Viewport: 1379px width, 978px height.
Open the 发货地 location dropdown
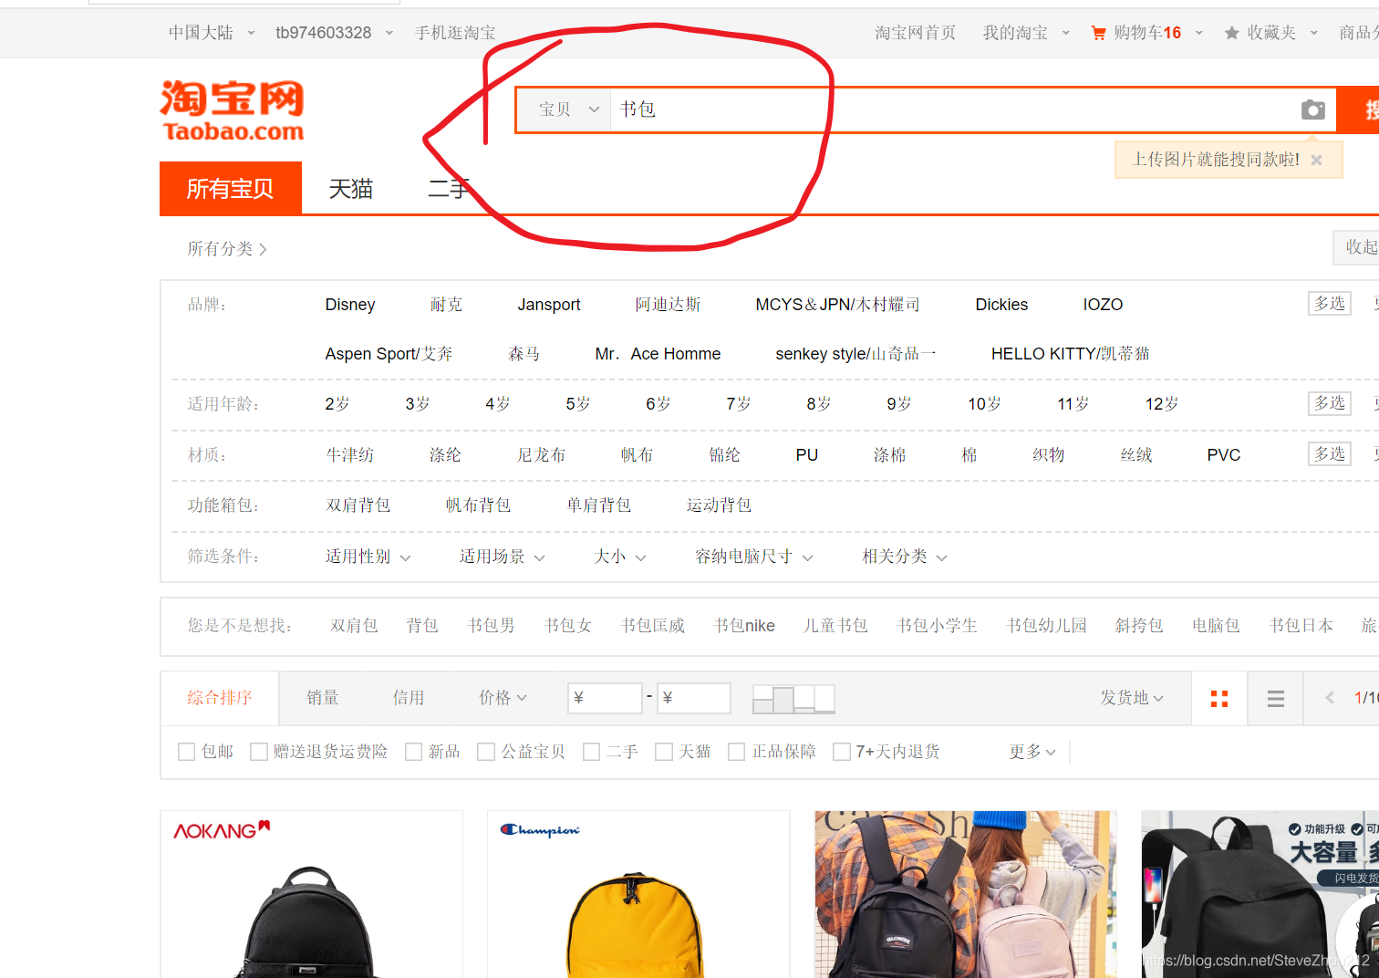[1132, 698]
